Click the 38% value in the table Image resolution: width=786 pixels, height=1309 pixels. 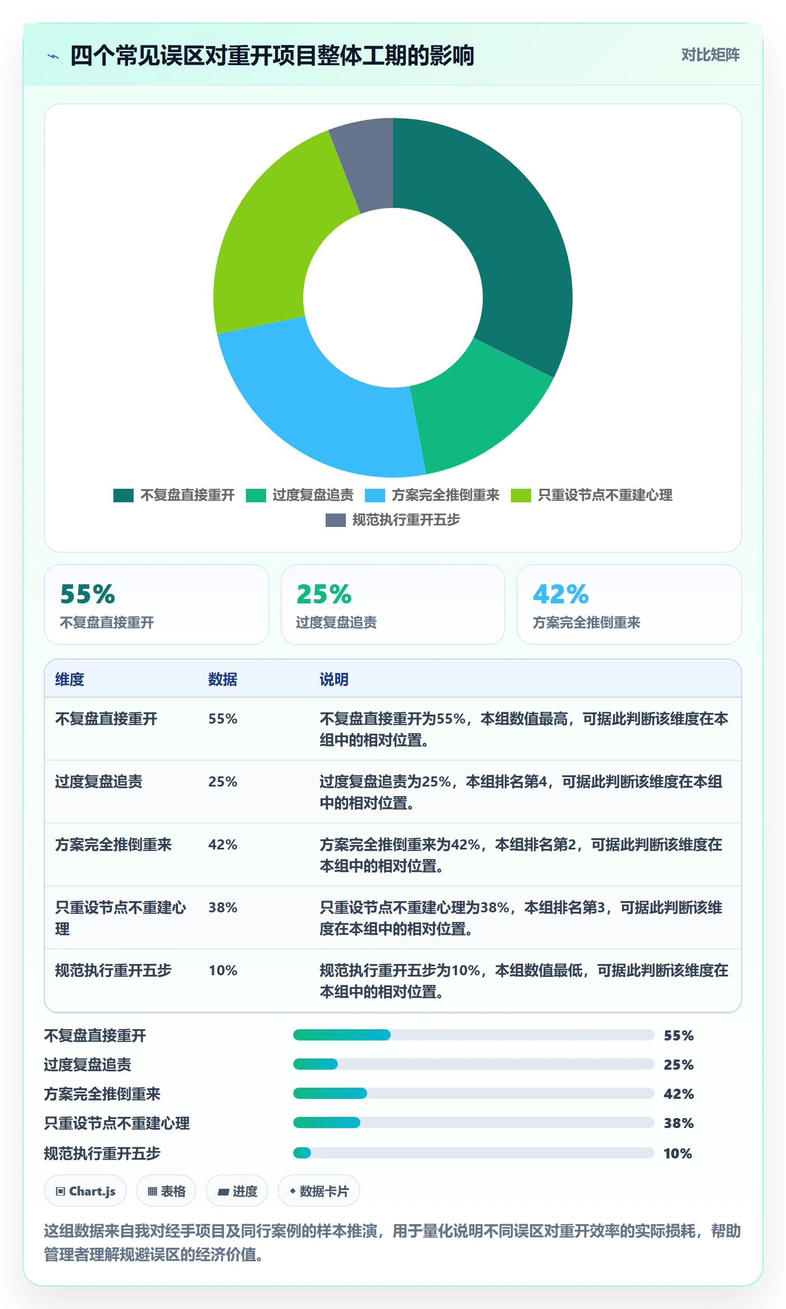click(223, 907)
